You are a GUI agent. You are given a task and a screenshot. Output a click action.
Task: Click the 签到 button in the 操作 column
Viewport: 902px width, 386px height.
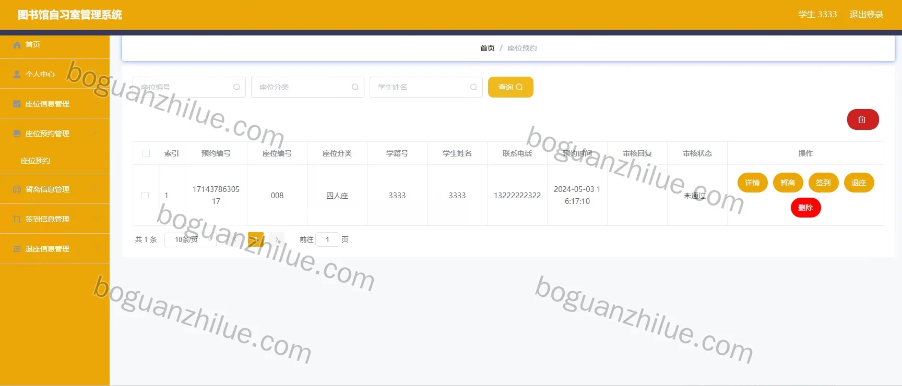(x=824, y=183)
